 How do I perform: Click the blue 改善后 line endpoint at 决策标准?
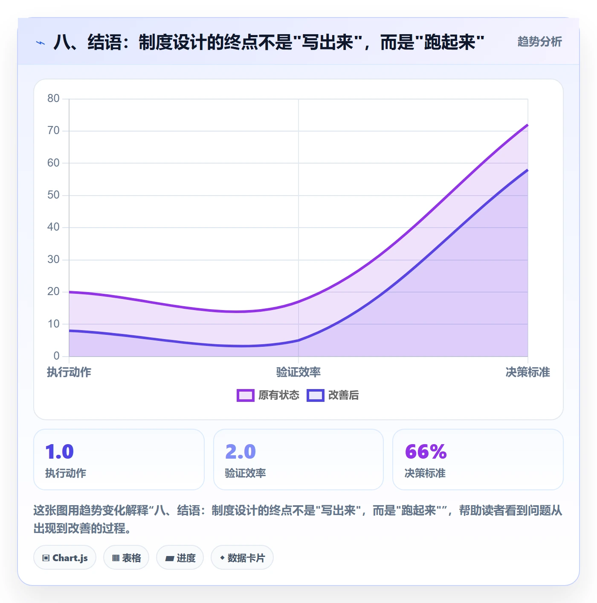coord(527,170)
